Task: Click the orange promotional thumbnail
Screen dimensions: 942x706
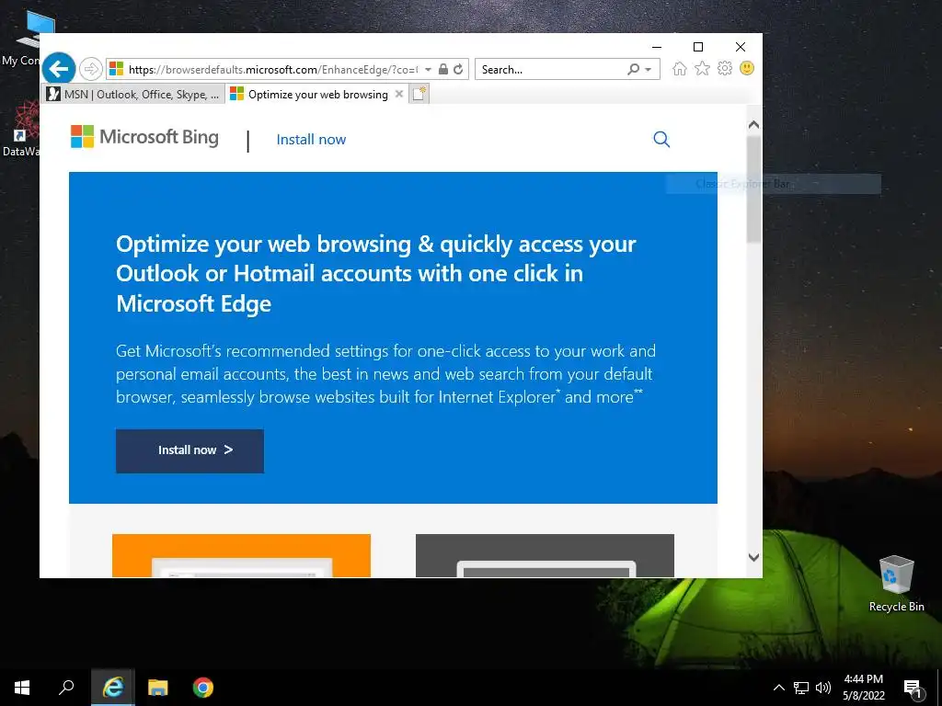Action: (242, 556)
